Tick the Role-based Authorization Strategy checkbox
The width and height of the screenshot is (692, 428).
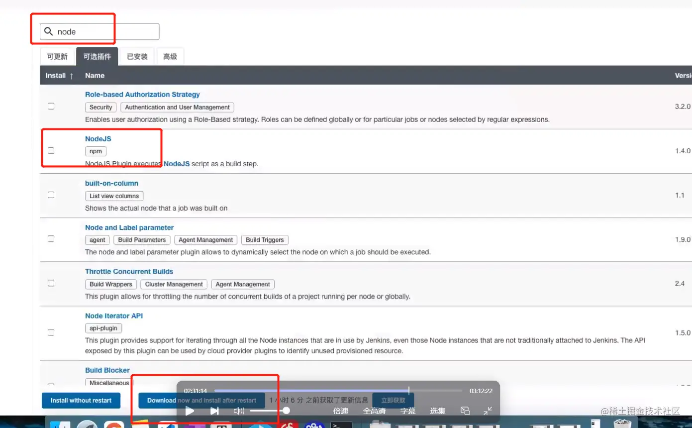(x=51, y=106)
